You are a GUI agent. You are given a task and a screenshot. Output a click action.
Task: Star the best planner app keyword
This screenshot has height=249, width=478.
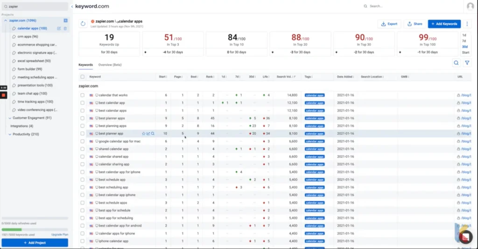[x=144, y=134]
